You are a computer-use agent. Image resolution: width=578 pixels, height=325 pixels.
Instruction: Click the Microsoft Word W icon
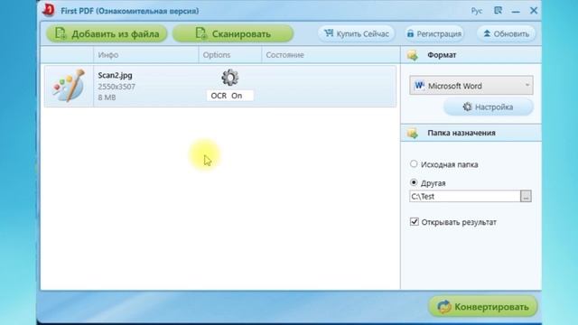tap(419, 86)
